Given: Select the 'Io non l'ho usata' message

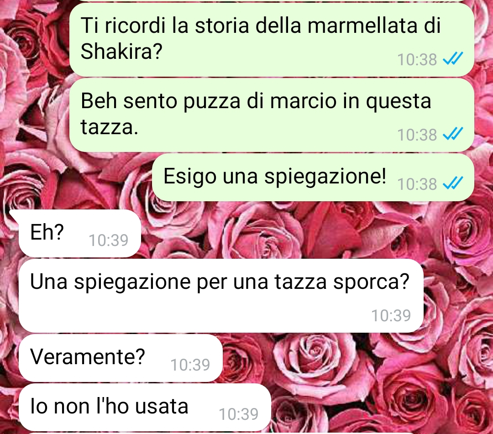Looking at the screenshot, I should 145,407.
